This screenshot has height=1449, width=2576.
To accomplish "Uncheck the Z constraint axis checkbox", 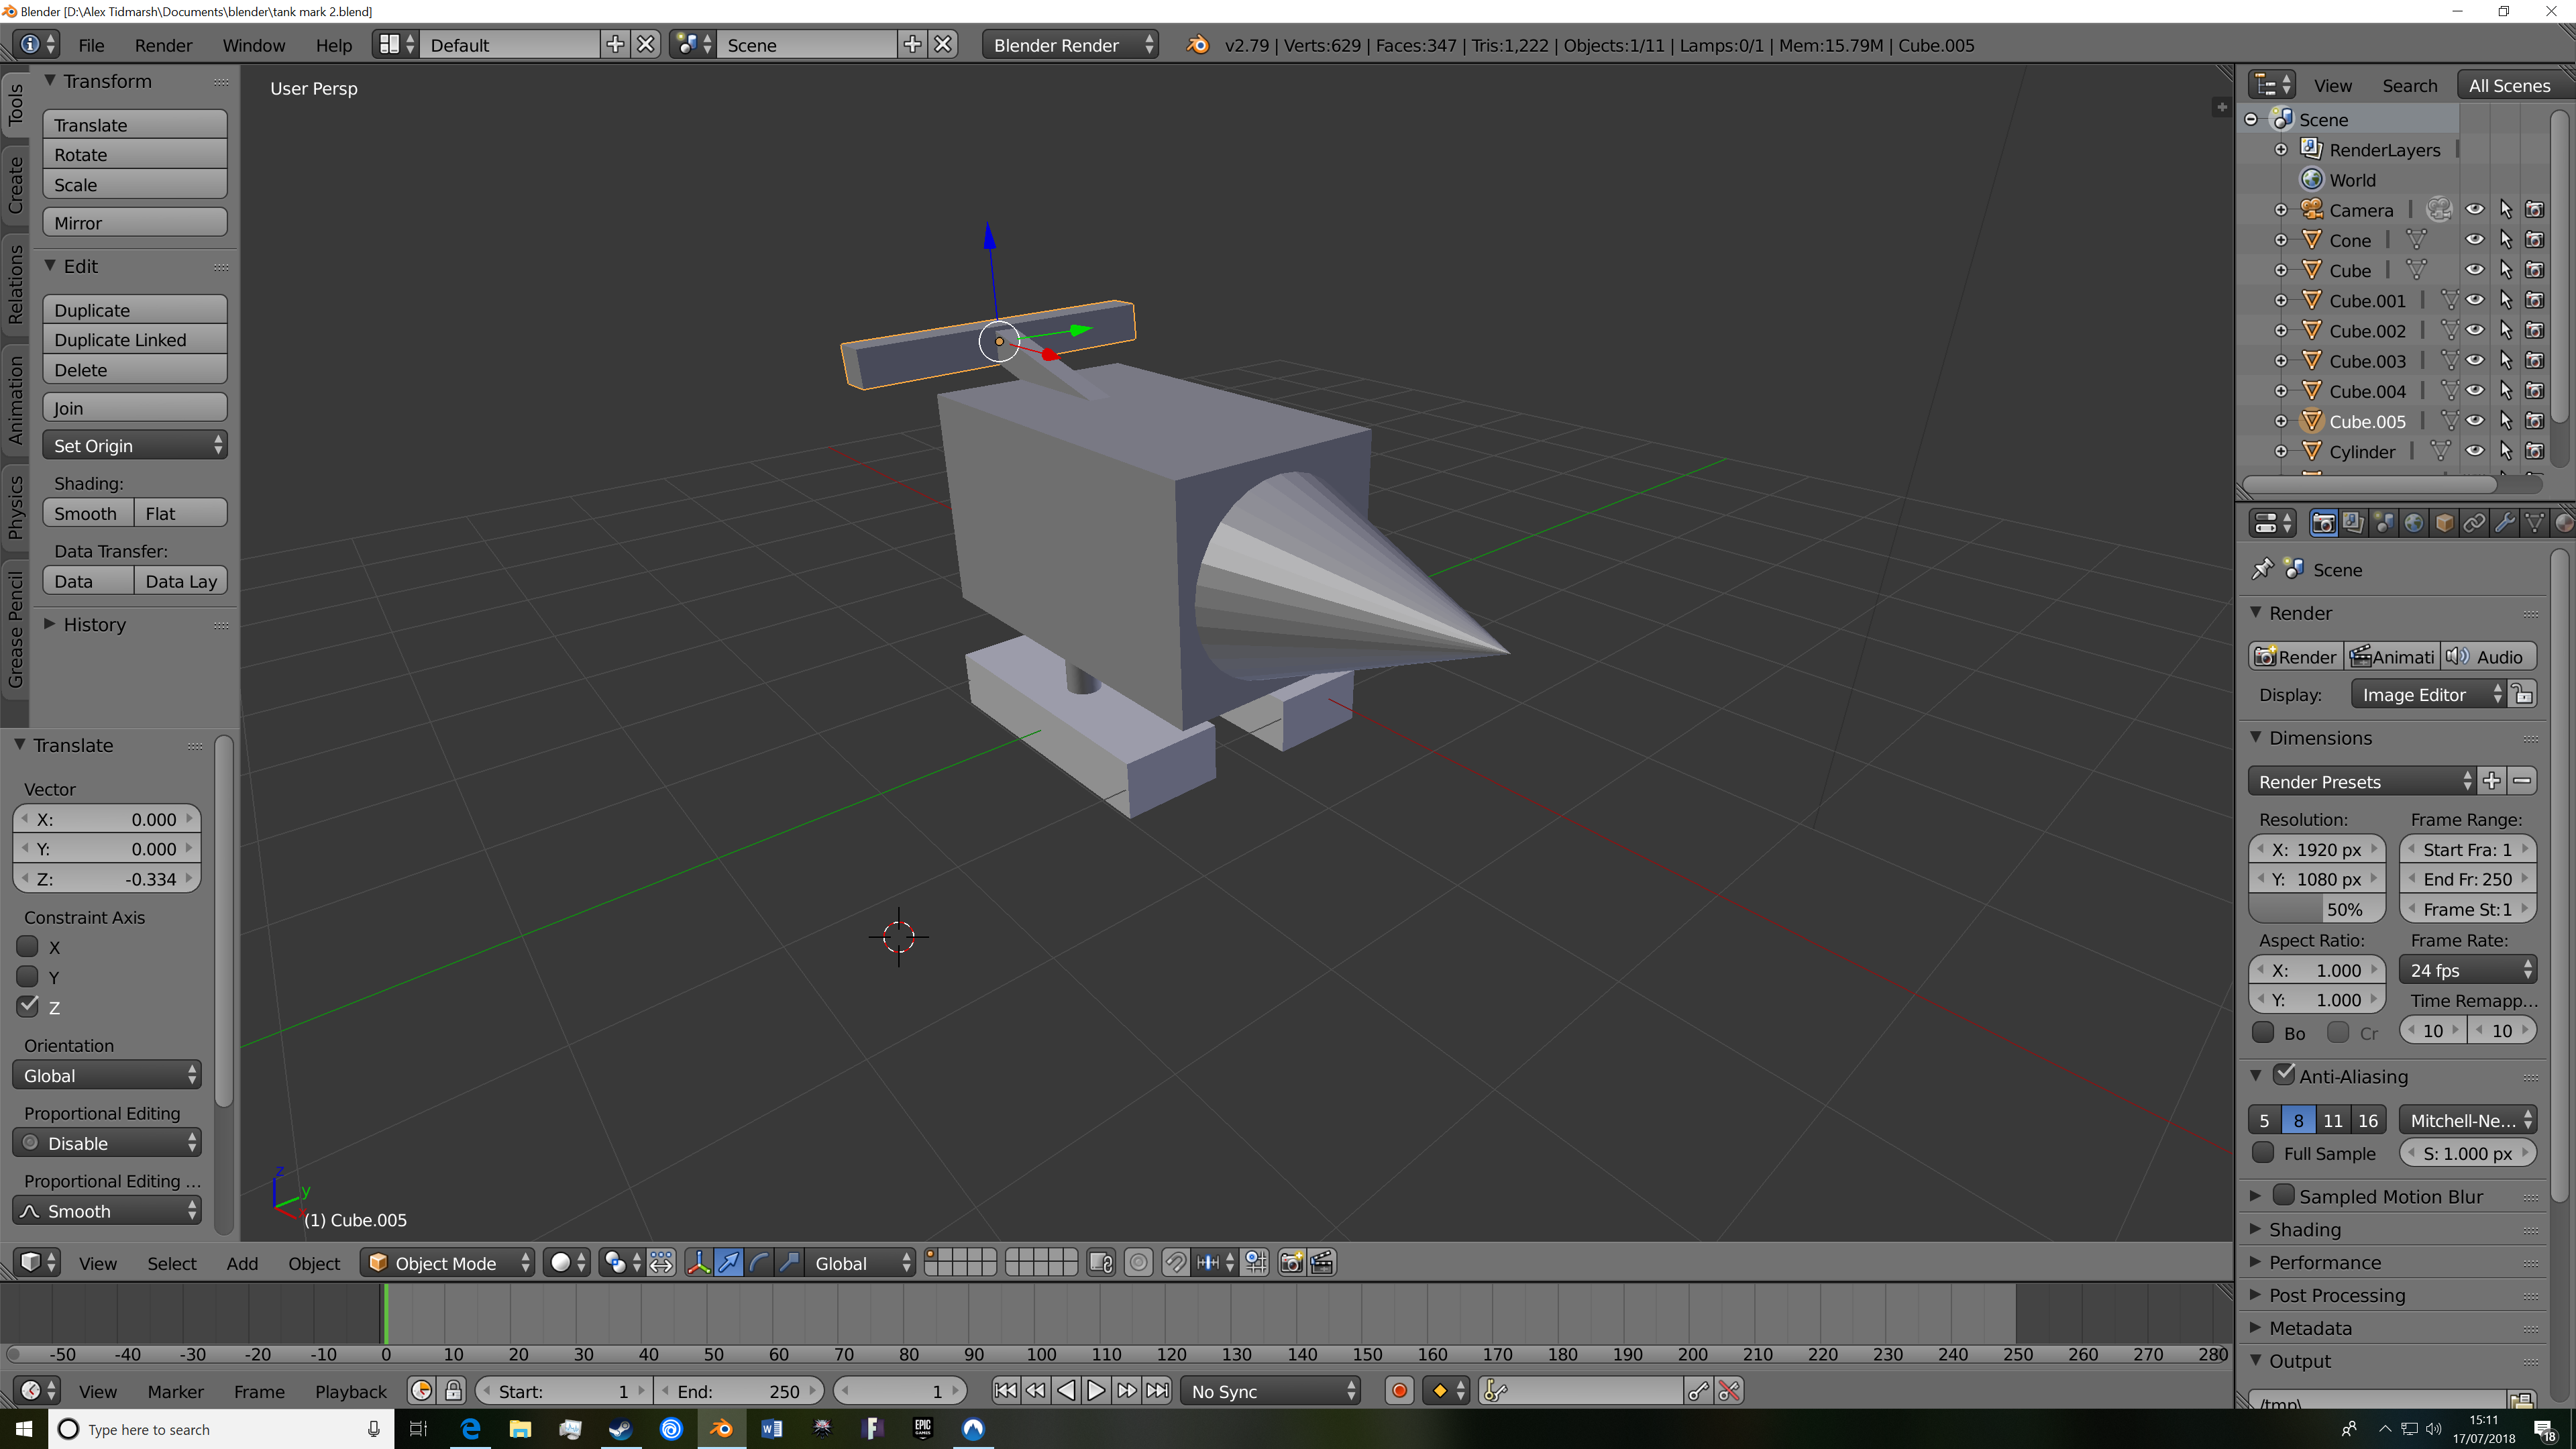I will pos(28,1006).
